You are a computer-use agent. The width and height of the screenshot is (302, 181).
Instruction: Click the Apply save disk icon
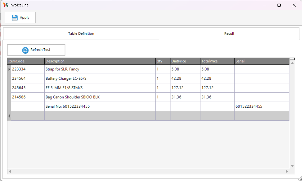15,17
